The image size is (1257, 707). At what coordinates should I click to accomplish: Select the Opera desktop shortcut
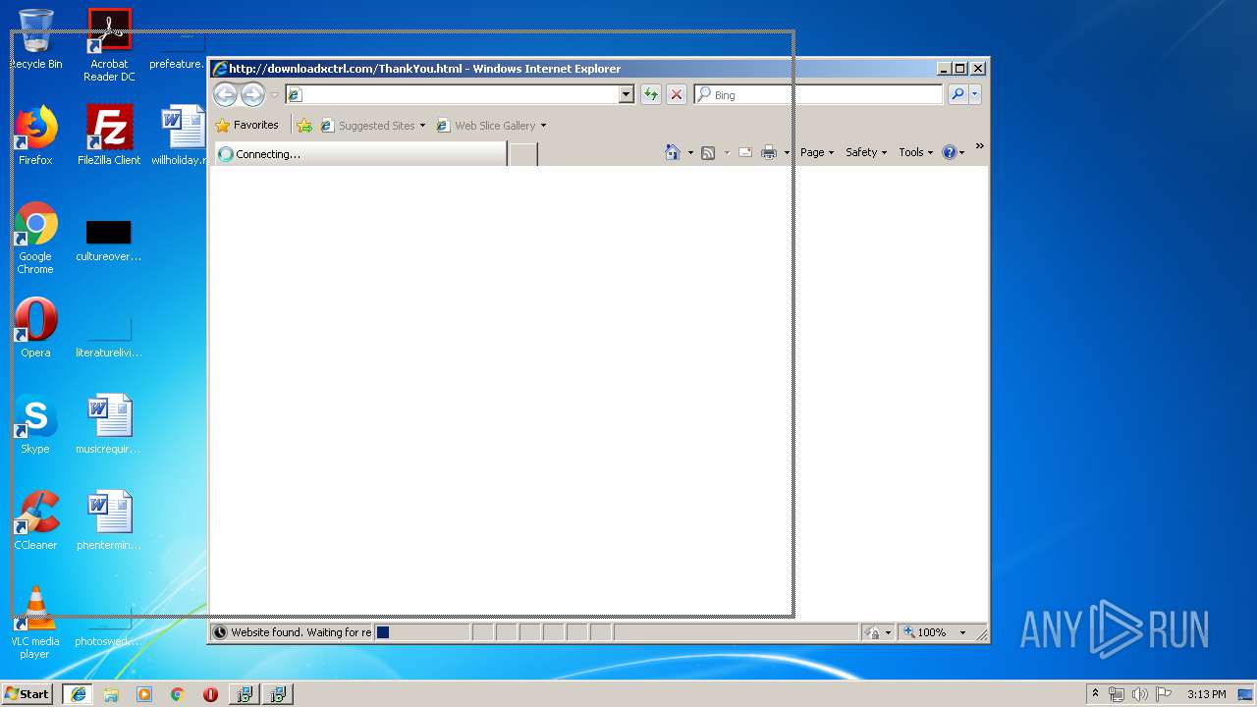pyautogui.click(x=35, y=328)
